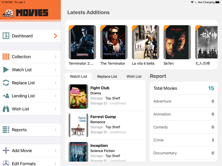Select Collection label in sidebar
This screenshot has width=222, height=166.
21,57
